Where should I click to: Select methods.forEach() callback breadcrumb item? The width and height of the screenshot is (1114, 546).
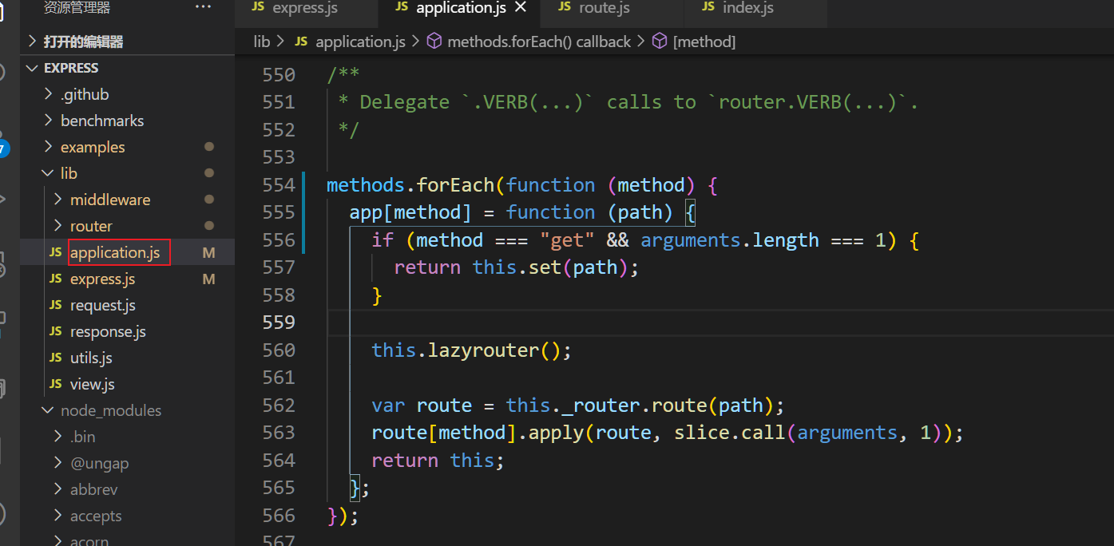coord(539,42)
